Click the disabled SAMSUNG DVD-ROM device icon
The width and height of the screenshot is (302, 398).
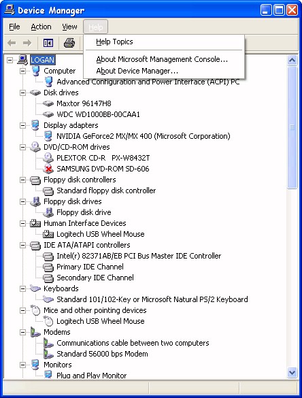[x=48, y=169]
